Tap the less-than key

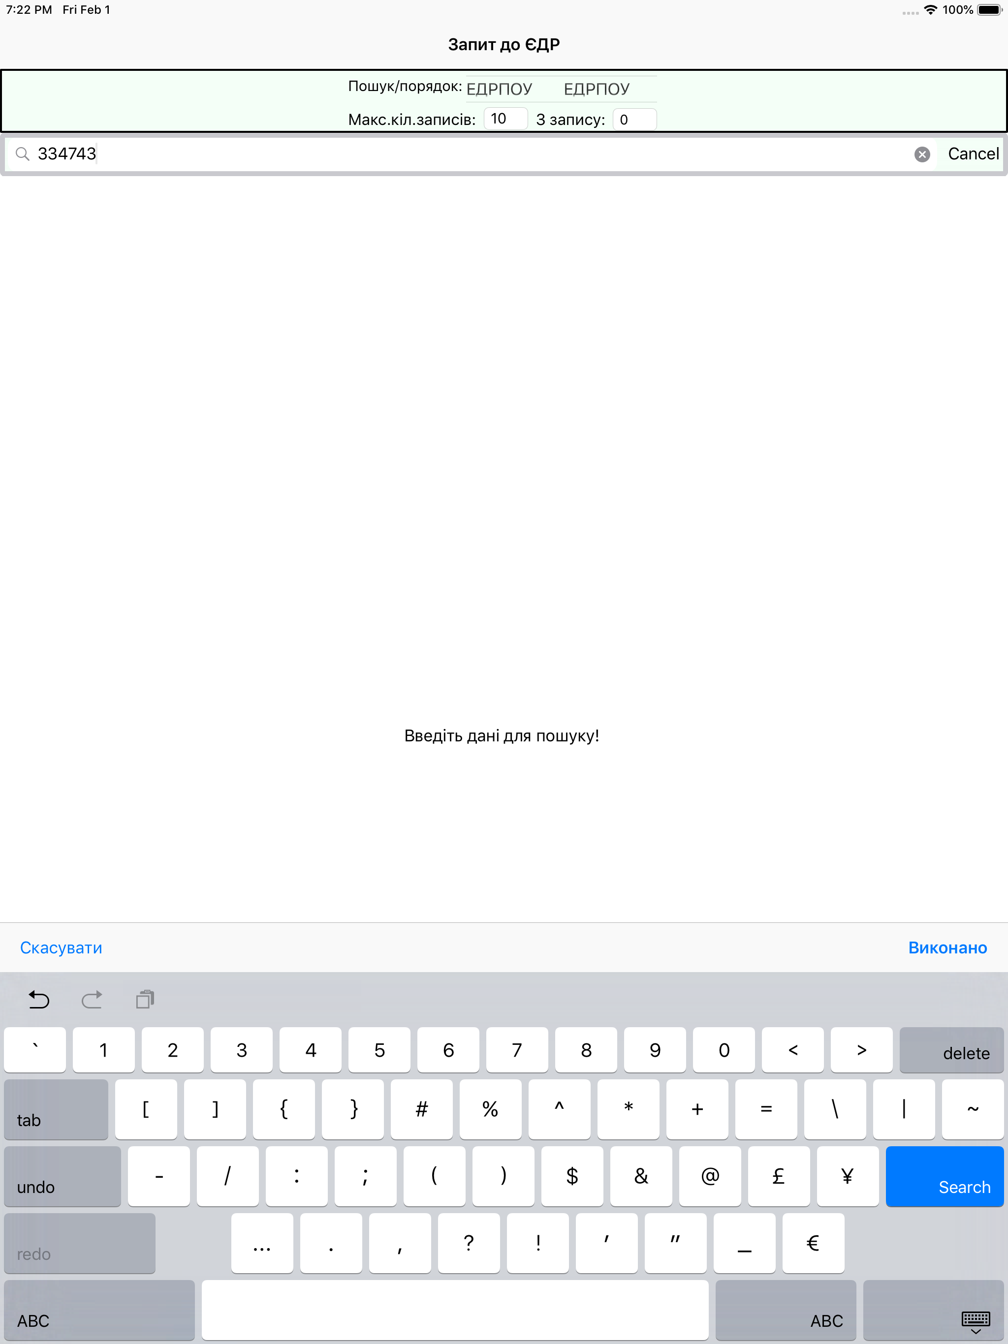point(793,1050)
